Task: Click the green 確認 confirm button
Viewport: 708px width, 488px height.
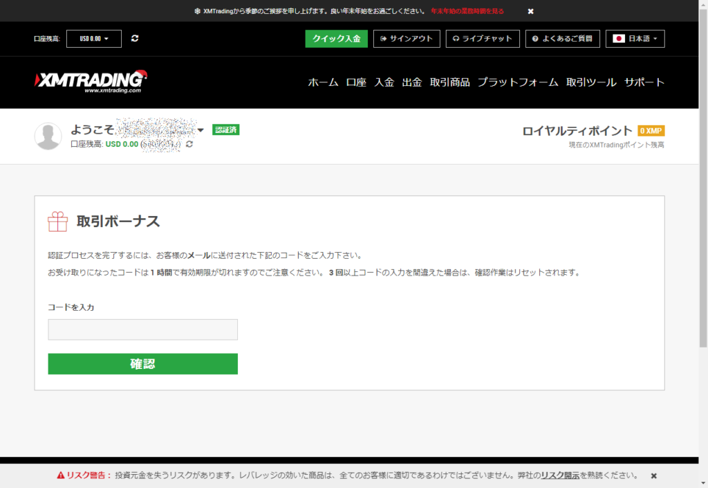Action: (142, 363)
